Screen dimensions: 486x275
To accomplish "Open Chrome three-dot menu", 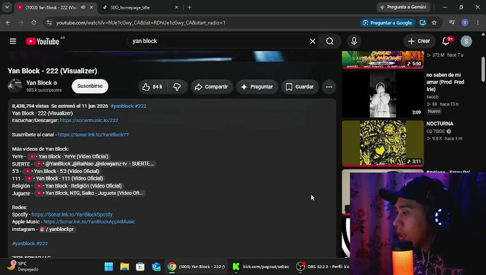I will coord(478,23).
